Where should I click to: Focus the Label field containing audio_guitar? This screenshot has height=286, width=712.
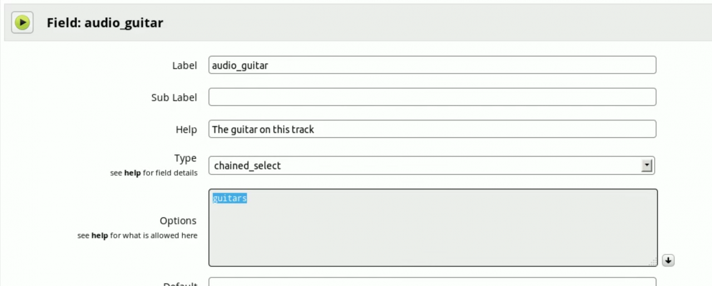click(x=432, y=65)
